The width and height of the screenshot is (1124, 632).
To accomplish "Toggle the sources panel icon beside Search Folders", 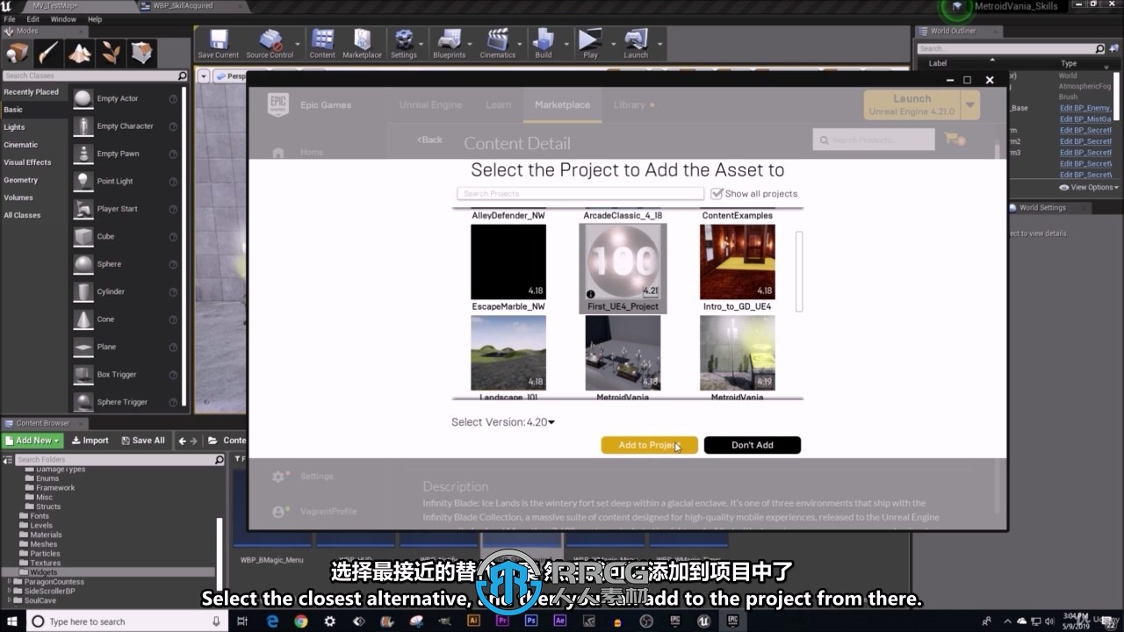I will 8,459.
